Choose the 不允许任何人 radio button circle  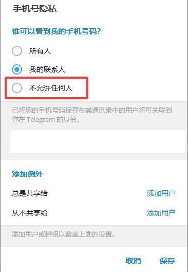[x=17, y=88]
